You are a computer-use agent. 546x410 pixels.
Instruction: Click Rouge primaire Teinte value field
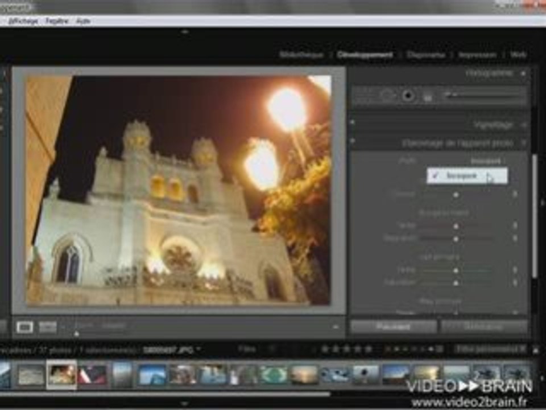515,226
